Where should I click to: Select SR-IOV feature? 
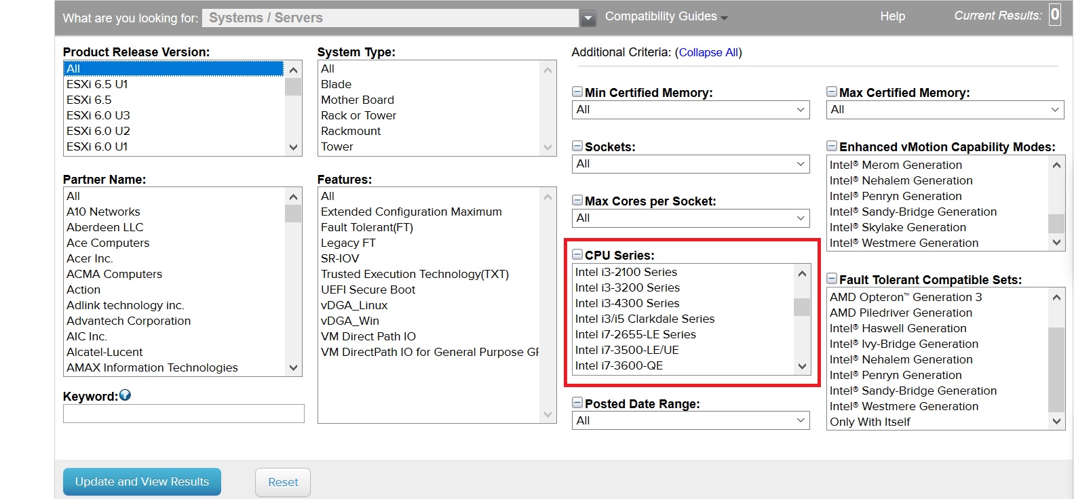[429, 258]
